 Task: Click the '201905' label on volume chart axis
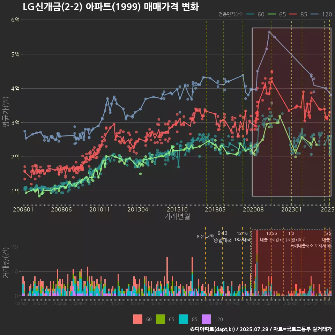pyautogui.click(x=233, y=303)
